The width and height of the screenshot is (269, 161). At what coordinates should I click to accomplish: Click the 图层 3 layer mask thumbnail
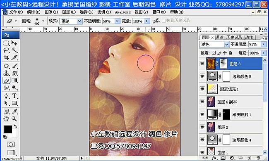223,64
